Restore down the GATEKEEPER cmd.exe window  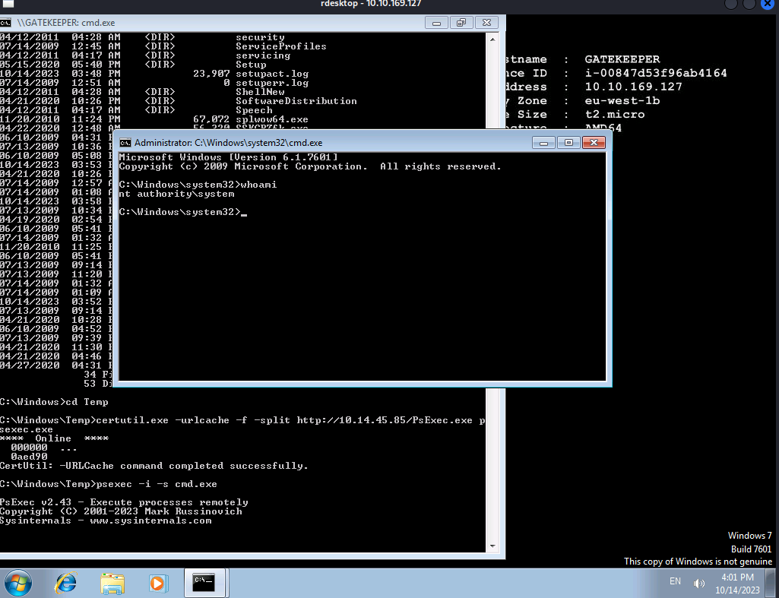(x=461, y=23)
